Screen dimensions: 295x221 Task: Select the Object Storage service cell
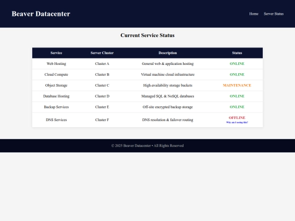(x=56, y=85)
